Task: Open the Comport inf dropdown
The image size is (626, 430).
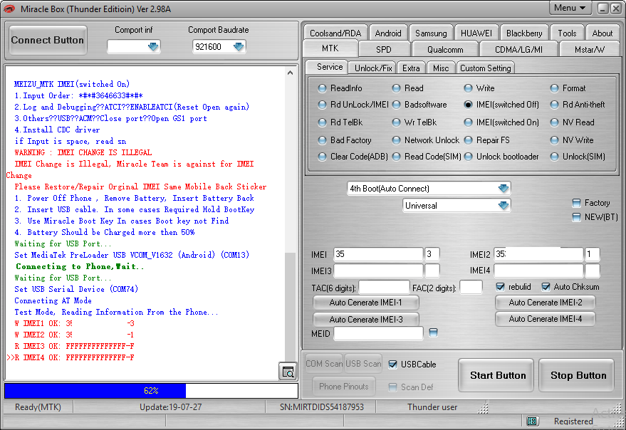Action: pyautogui.click(x=153, y=47)
